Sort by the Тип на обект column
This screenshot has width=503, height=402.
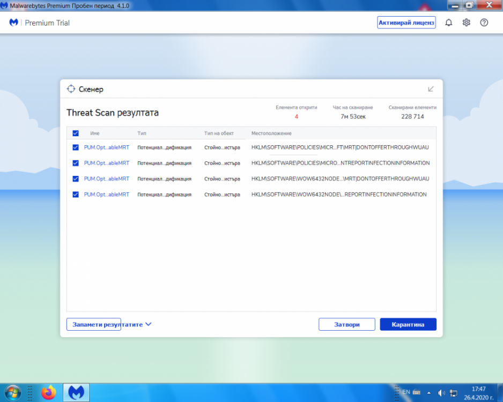[x=219, y=133]
